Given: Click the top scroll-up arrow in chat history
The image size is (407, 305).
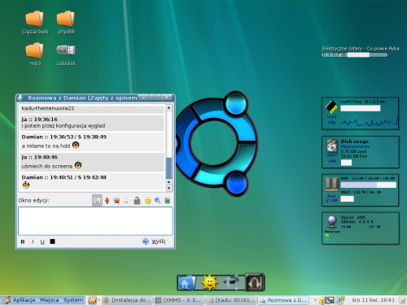Looking at the screenshot, I should point(168,107).
